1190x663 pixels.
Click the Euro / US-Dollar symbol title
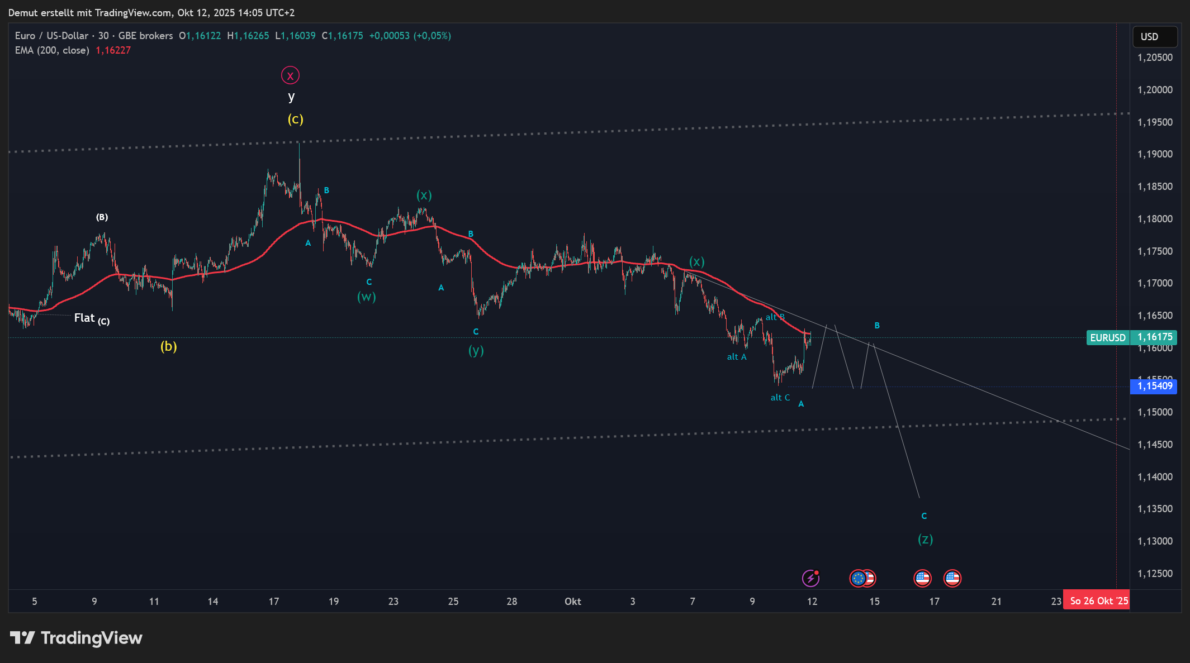[51, 36]
